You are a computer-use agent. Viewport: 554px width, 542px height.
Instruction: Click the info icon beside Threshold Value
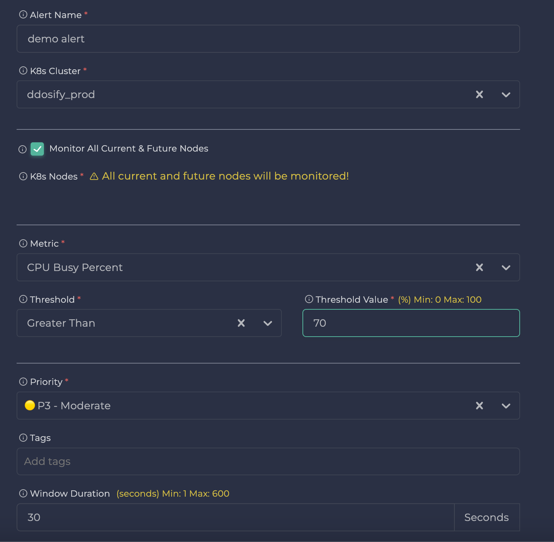click(309, 299)
